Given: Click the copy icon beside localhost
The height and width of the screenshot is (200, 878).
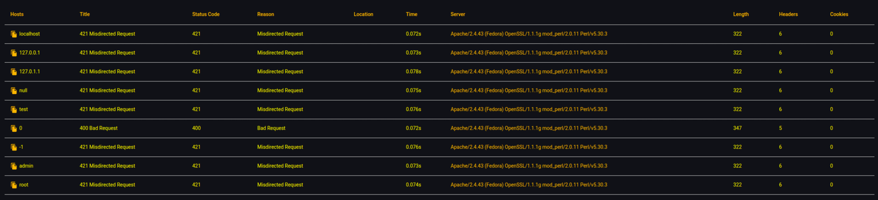Looking at the screenshot, I should point(14,34).
